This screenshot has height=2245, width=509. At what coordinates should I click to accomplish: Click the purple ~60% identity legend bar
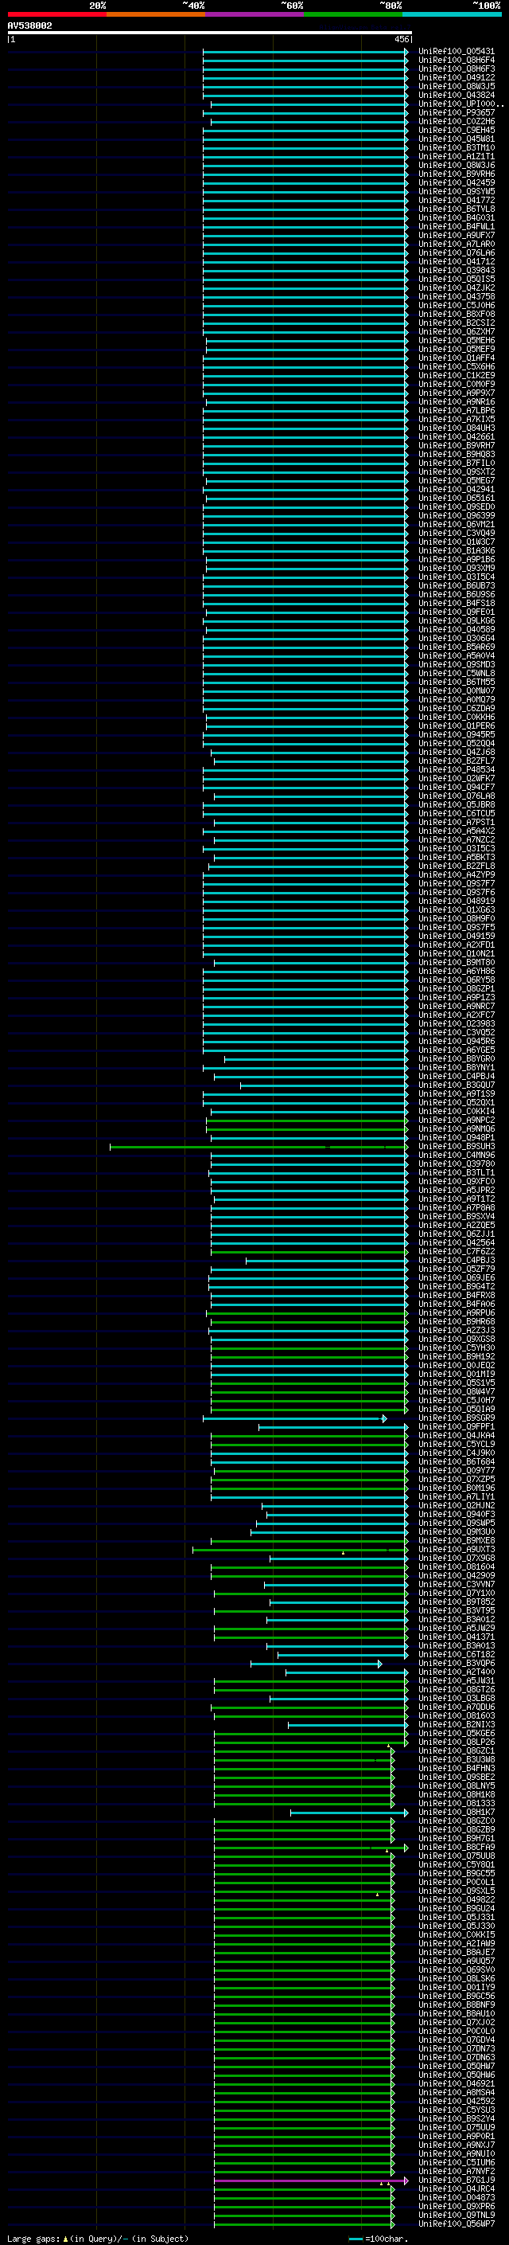tap(254, 14)
